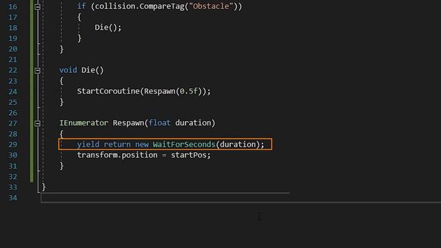441x248 pixels.
Task: Click the StartCoroutine call
Action: 108,91
